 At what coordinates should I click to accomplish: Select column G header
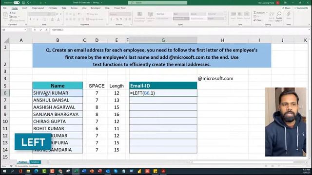point(163,40)
